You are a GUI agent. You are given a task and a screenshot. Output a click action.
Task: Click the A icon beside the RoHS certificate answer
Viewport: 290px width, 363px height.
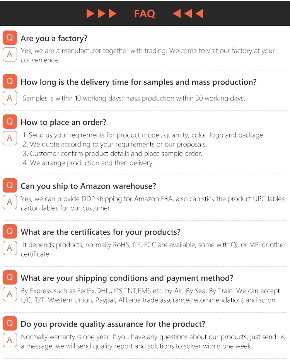pyautogui.click(x=10, y=248)
